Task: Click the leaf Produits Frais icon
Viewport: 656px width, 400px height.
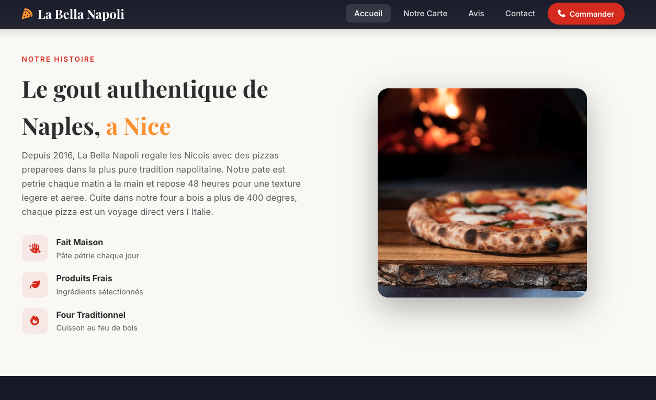Action: pos(35,284)
